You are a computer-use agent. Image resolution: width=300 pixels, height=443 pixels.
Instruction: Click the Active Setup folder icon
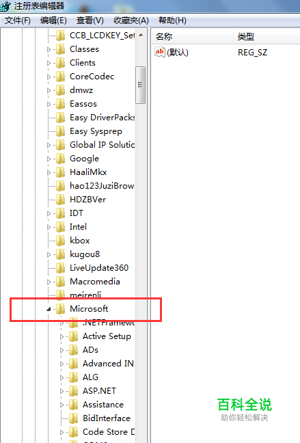[x=73, y=336]
